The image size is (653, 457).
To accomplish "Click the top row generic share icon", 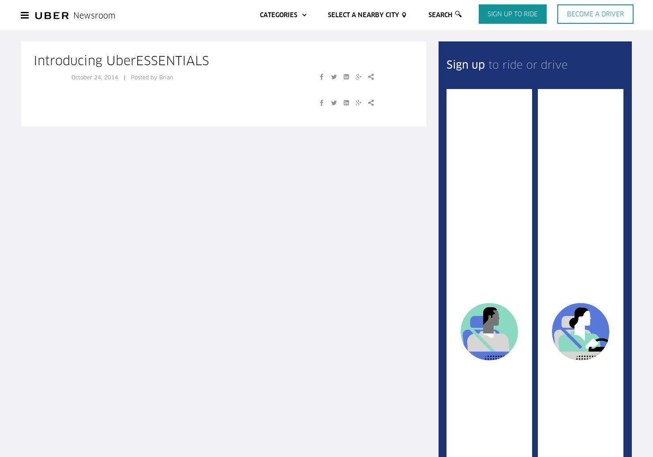I will pyautogui.click(x=371, y=77).
